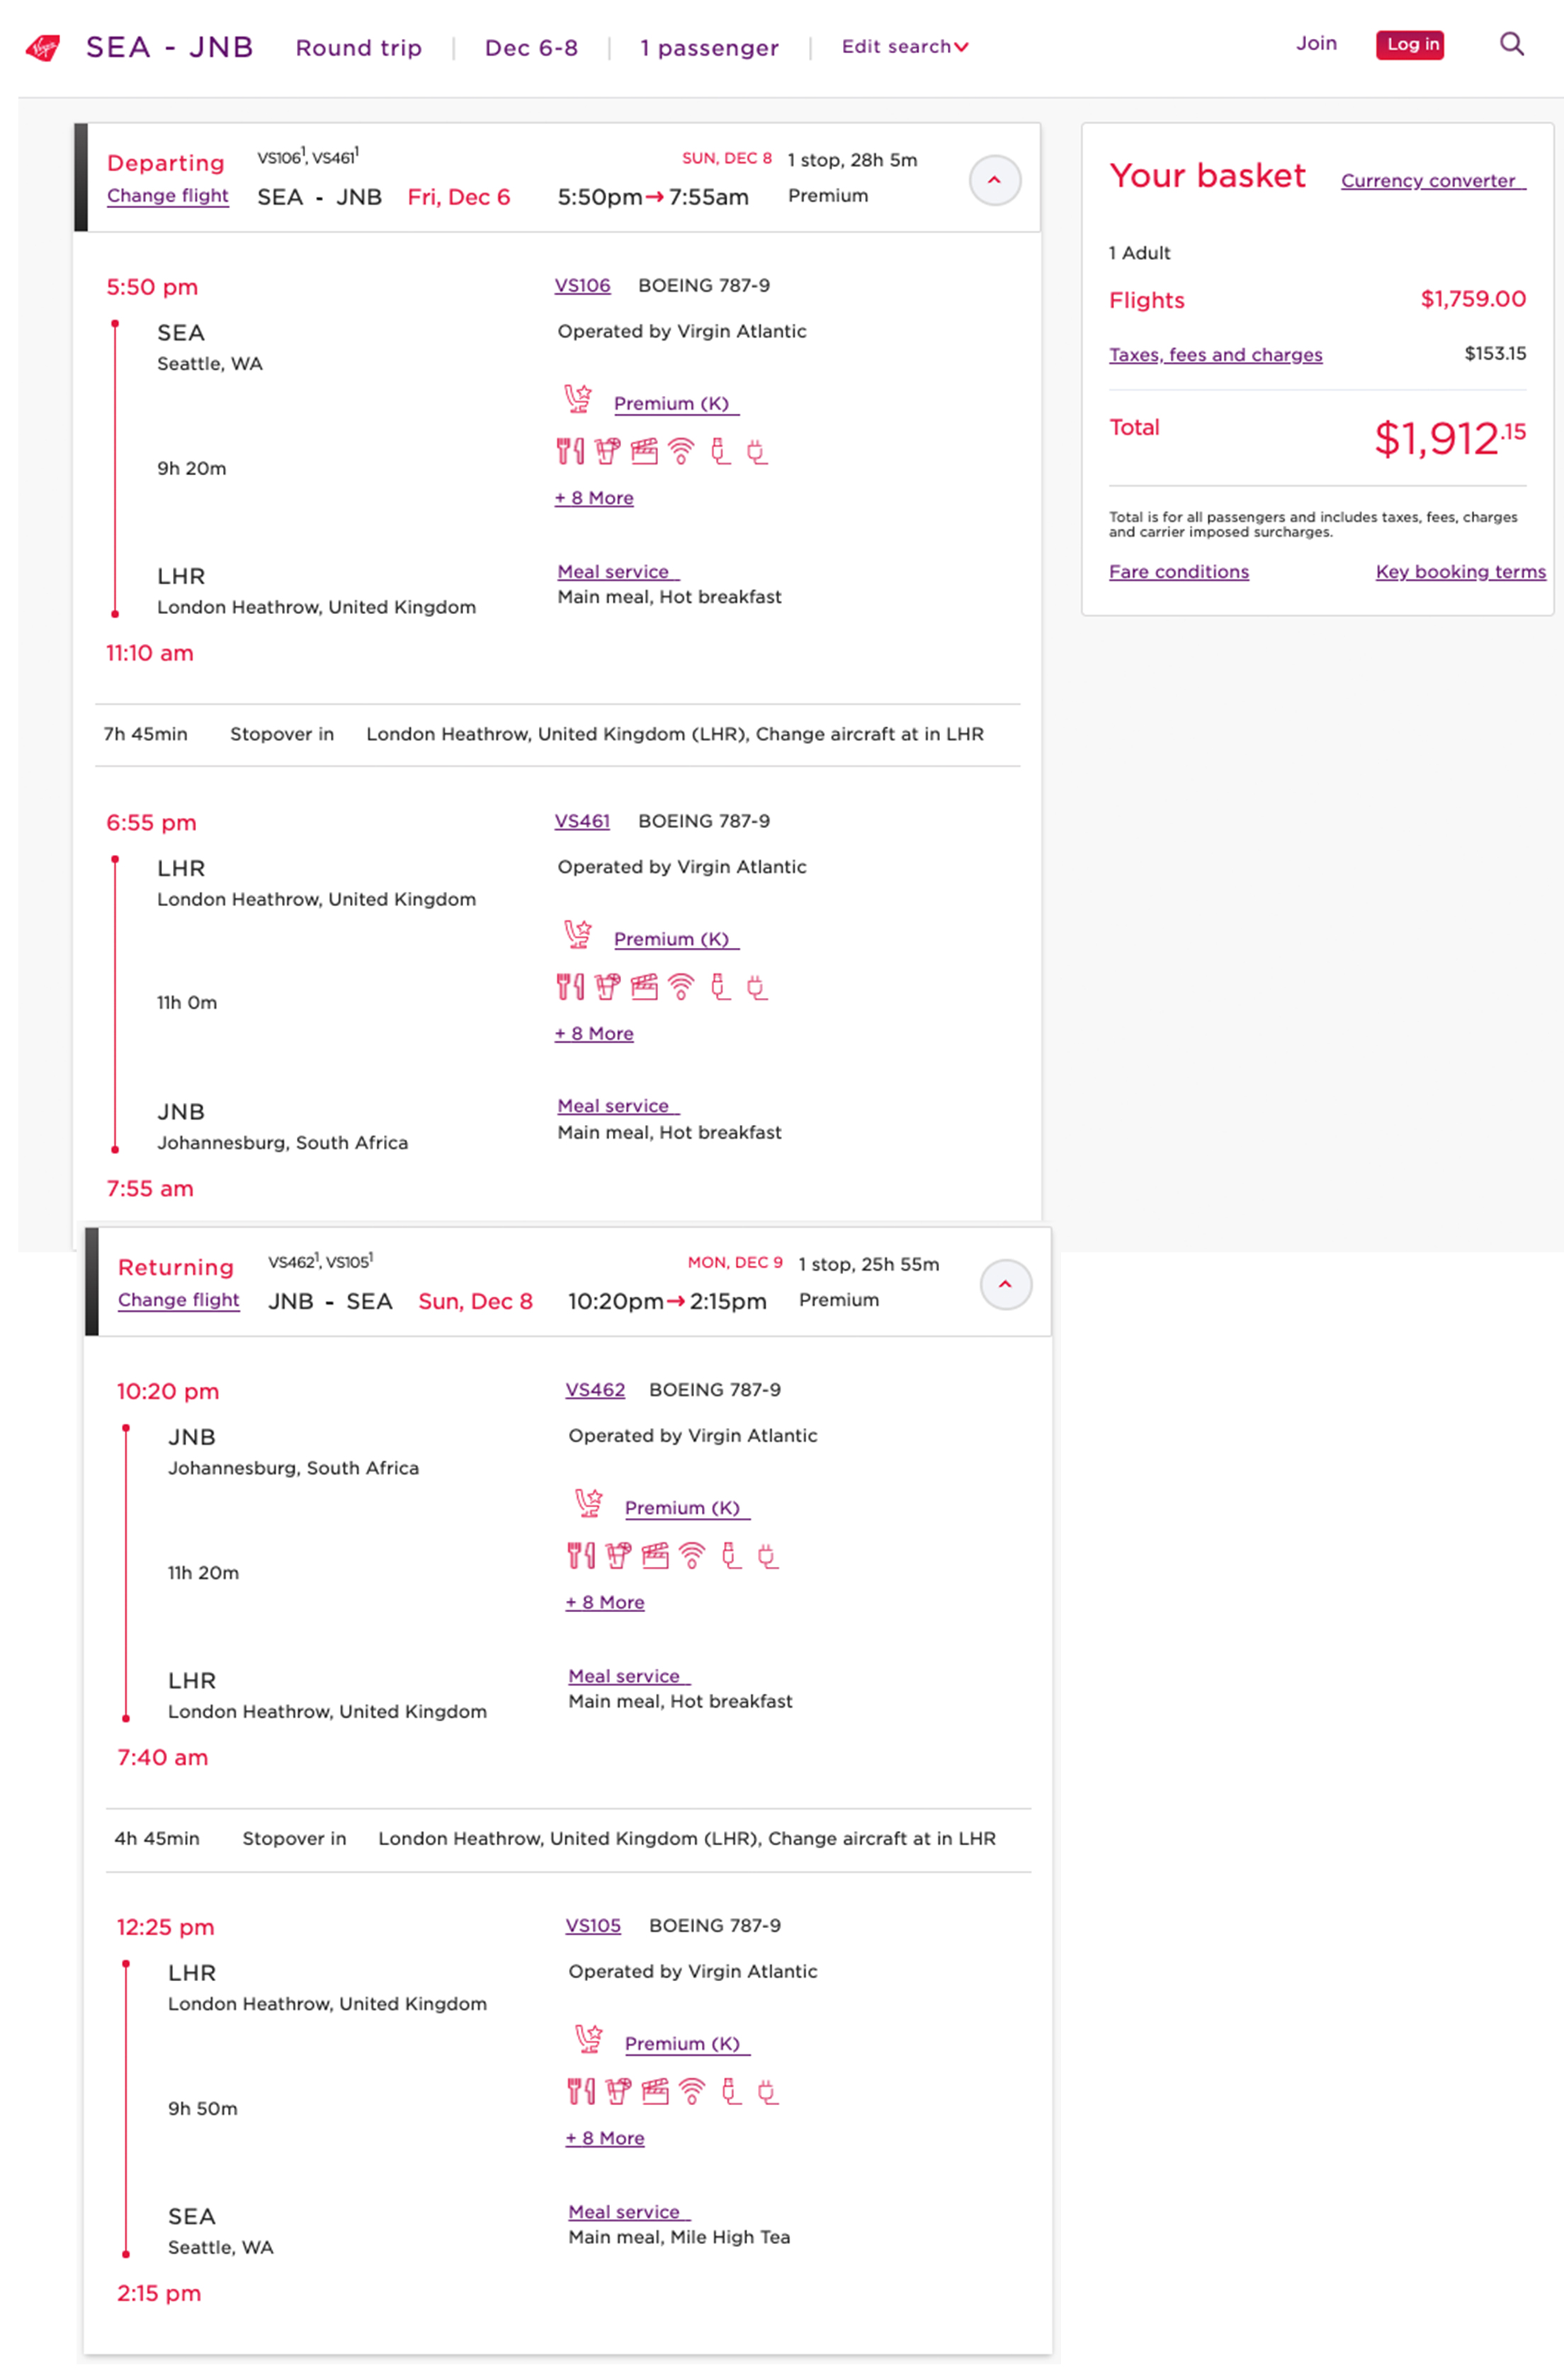
Task: Click the VS461 entertainment clapperboard icon
Action: pos(644,987)
